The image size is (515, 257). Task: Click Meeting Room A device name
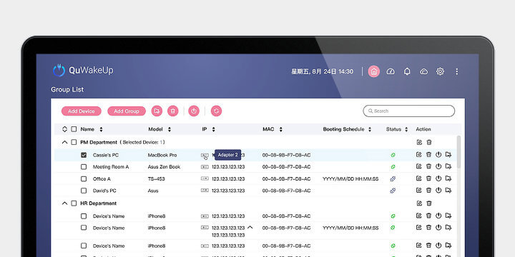tap(111, 167)
